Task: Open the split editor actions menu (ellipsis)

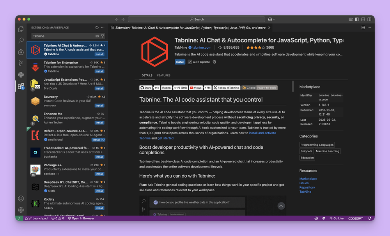Action: click(369, 28)
